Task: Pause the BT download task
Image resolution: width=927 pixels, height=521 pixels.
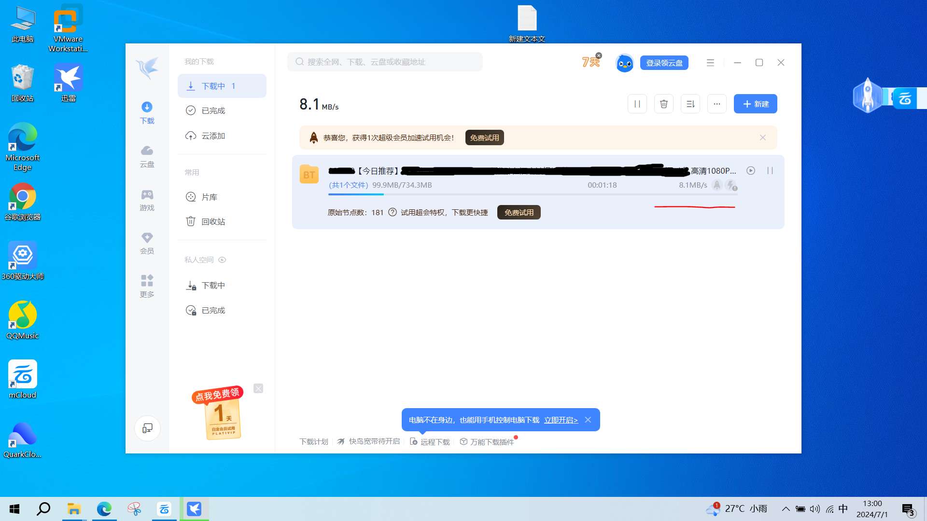Action: click(x=770, y=170)
